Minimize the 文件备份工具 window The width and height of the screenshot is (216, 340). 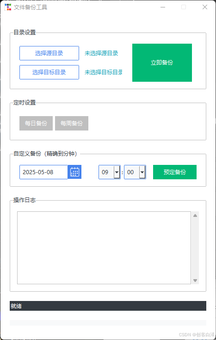[x=163, y=7]
